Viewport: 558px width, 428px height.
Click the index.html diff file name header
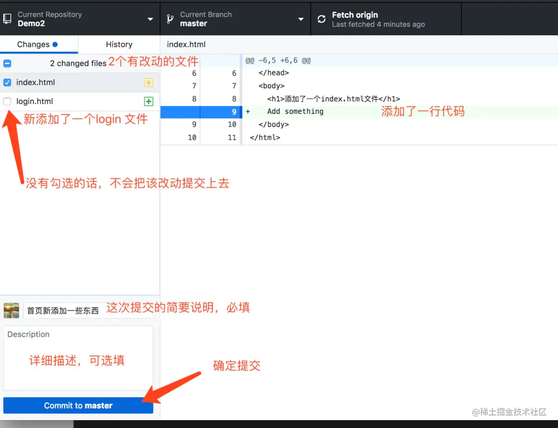click(186, 45)
